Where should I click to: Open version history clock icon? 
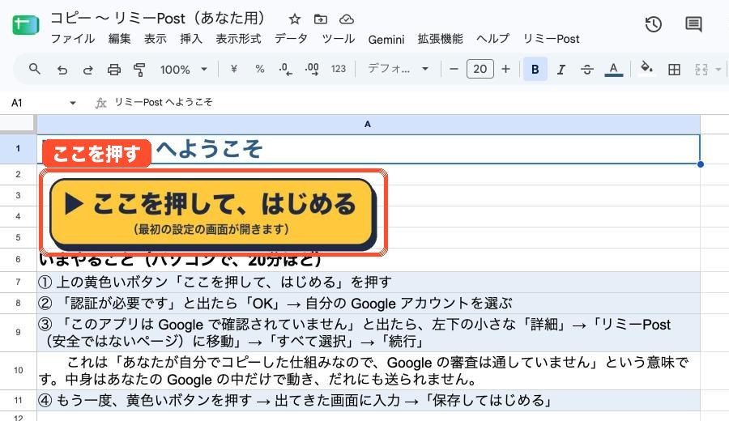click(x=653, y=24)
